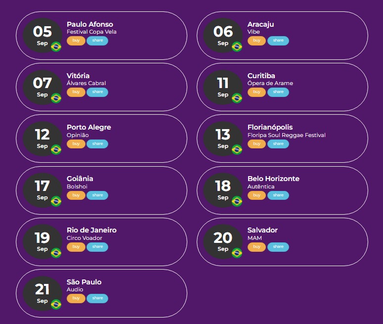Share the Aracaju Vibe event
This screenshot has height=324, width=383.
pos(278,41)
